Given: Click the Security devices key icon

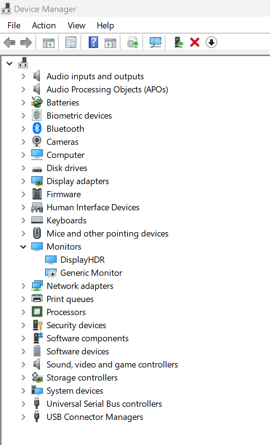Looking at the screenshot, I should [x=38, y=325].
